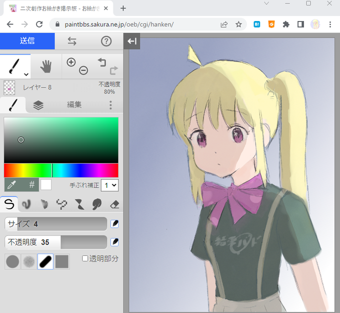Image resolution: width=340 pixels, height=313 pixels.
Task: Select the pixel pen brush type
Action: point(61,204)
